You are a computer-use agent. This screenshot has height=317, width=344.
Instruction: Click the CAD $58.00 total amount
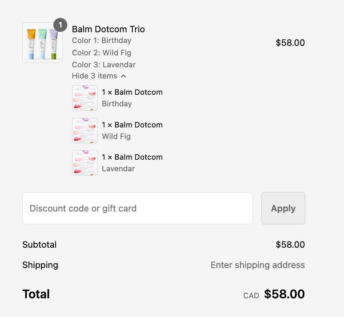click(274, 294)
